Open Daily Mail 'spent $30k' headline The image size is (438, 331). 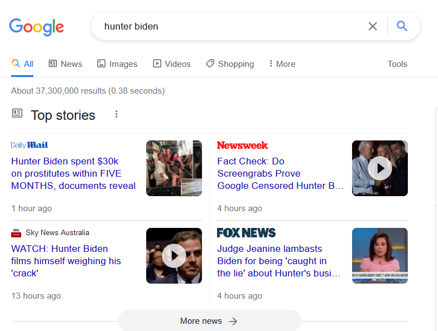point(73,173)
